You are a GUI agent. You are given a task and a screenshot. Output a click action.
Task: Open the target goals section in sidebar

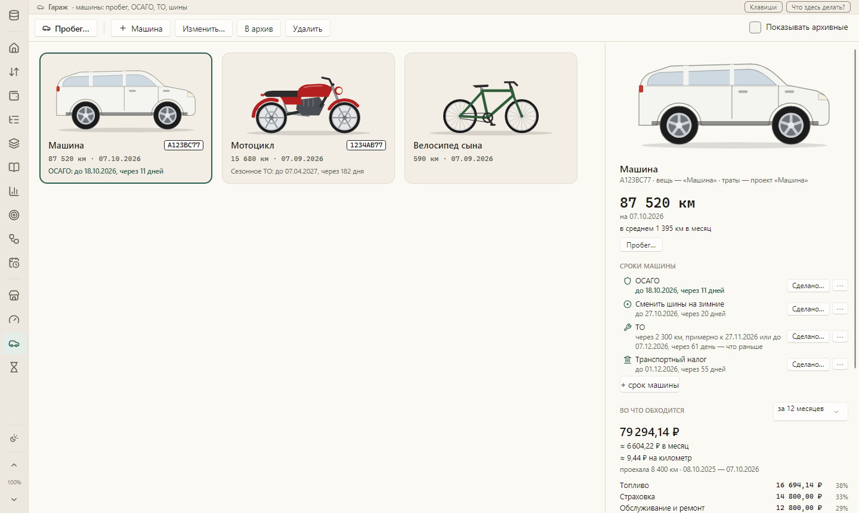click(x=14, y=215)
